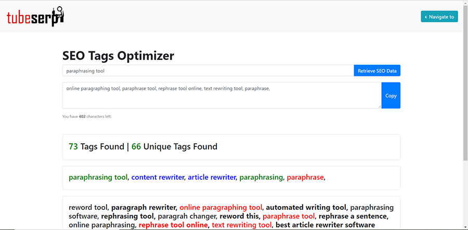Click the red 'text rewriting tool' tag
This screenshot has height=230, width=468.
(x=241, y=225)
